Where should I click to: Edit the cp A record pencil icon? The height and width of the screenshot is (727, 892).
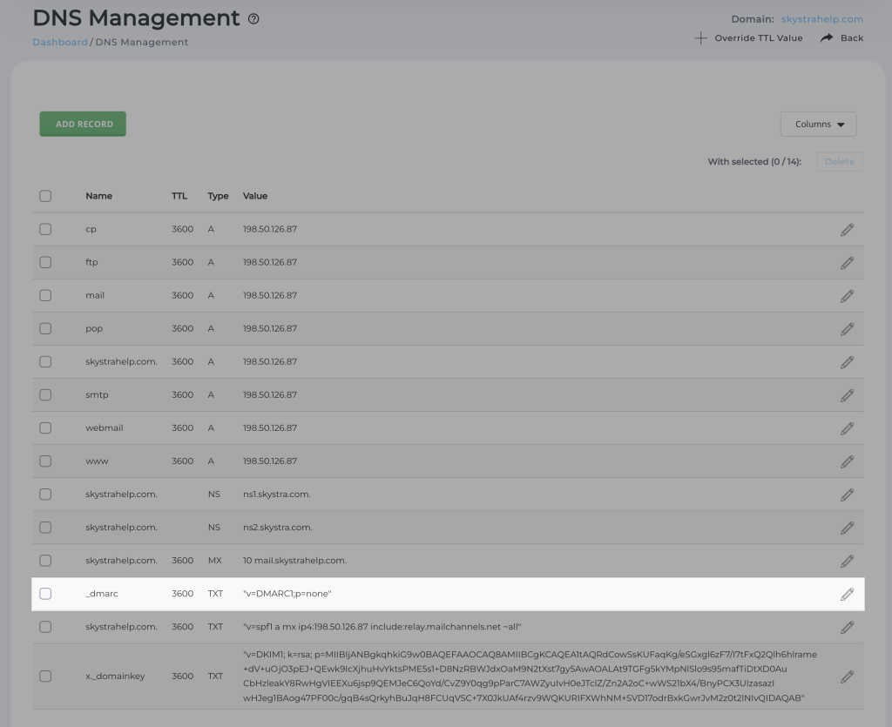click(847, 229)
